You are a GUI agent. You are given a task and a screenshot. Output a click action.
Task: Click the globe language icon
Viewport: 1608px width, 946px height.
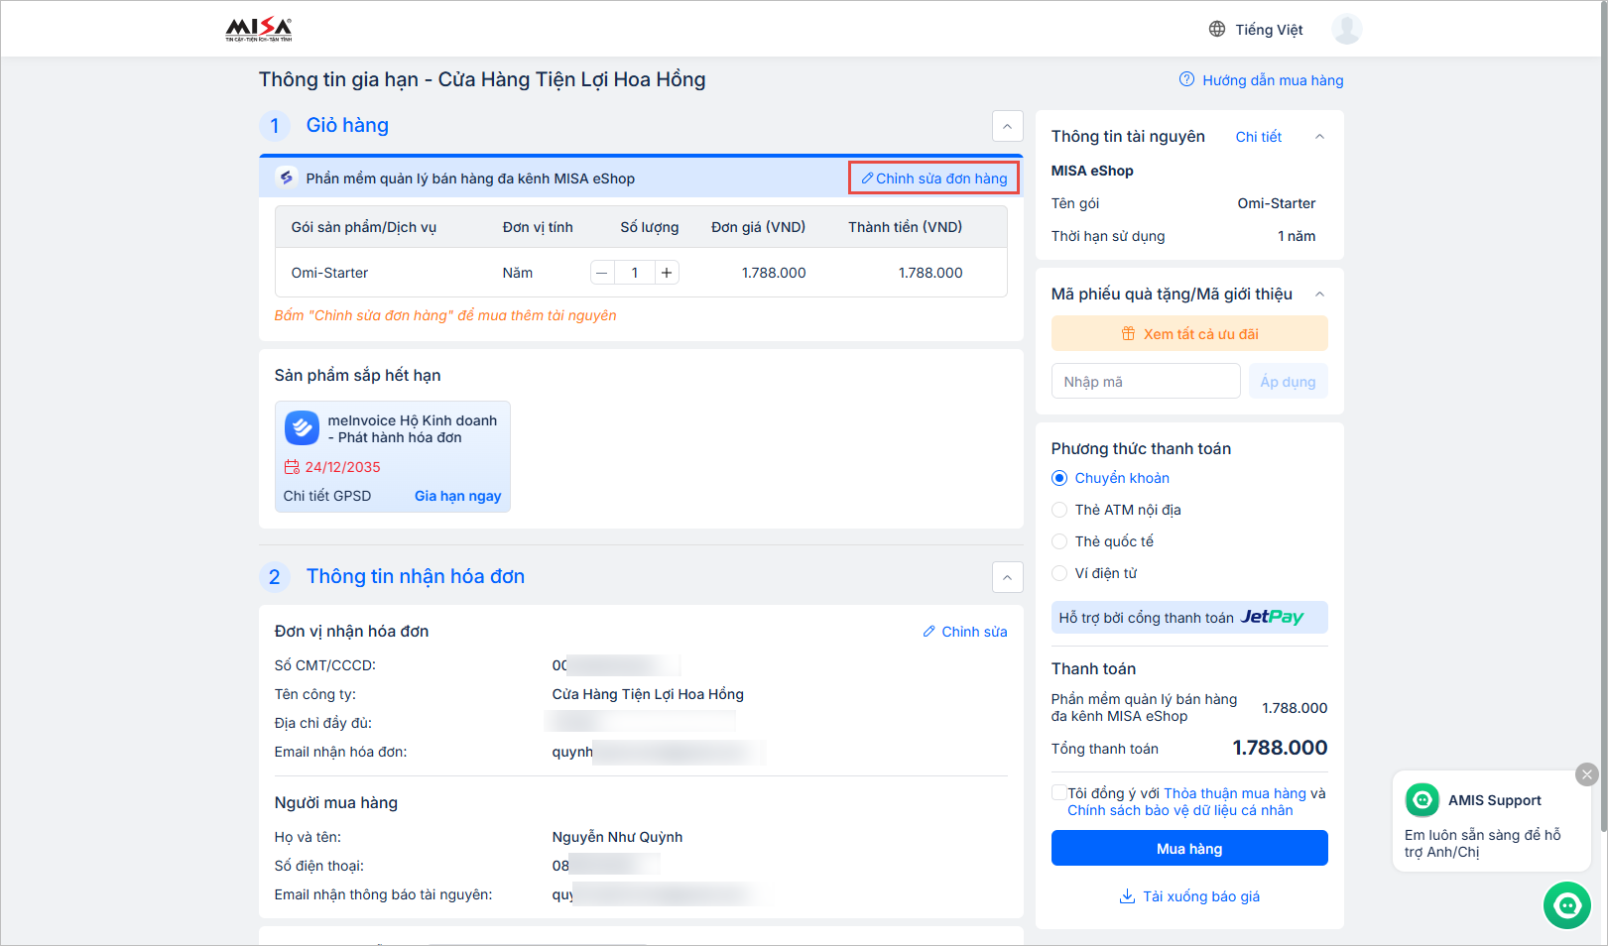1217,29
